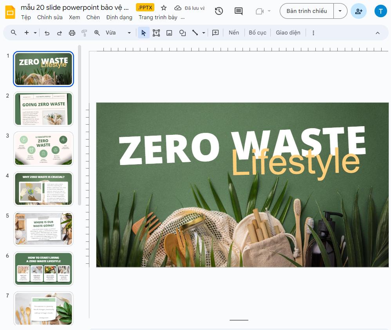
Task: Activate the paint format tool
Action: click(x=84, y=33)
